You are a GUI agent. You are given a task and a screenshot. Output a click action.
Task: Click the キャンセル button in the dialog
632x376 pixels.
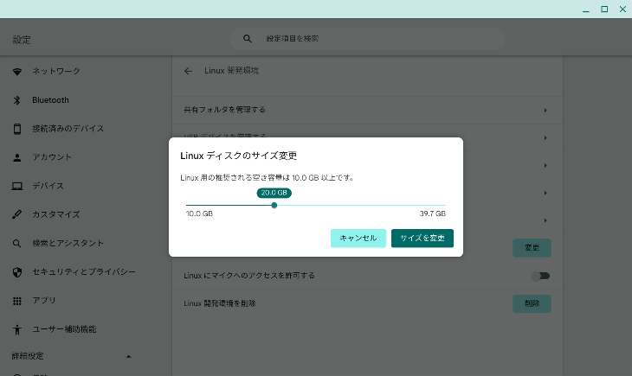point(358,239)
